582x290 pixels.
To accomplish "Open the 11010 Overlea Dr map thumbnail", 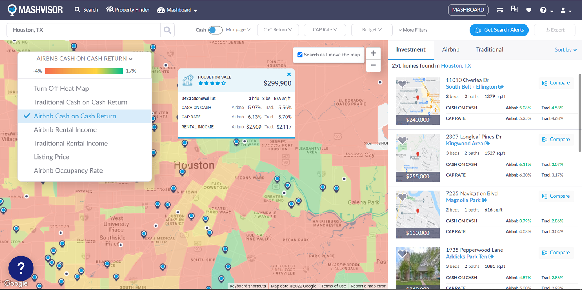I will [418, 101].
